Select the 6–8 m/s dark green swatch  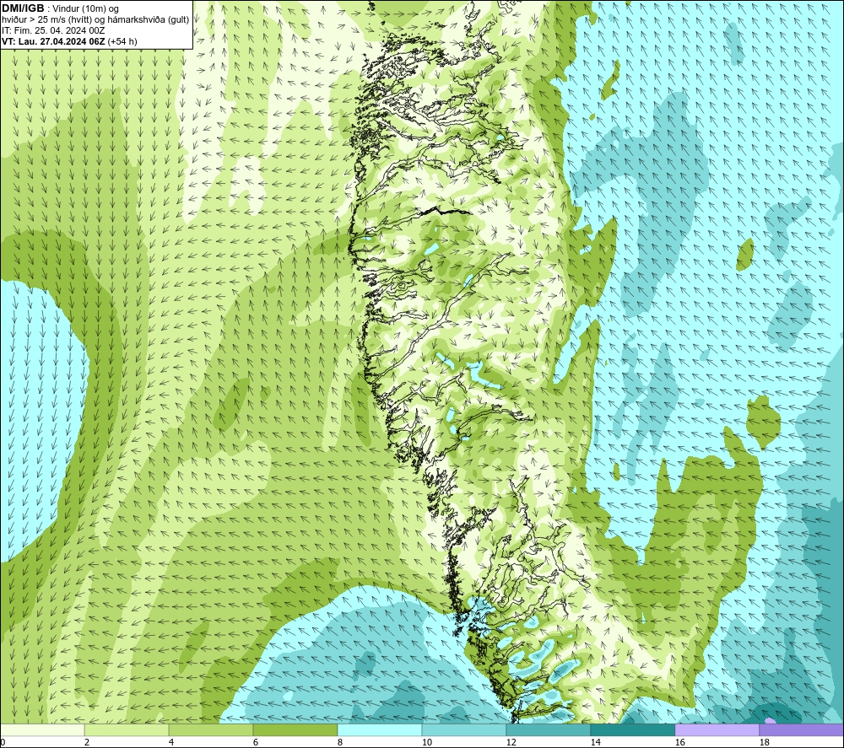click(295, 730)
